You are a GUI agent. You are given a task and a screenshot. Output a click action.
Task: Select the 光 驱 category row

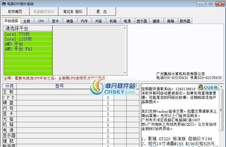click(10, 119)
